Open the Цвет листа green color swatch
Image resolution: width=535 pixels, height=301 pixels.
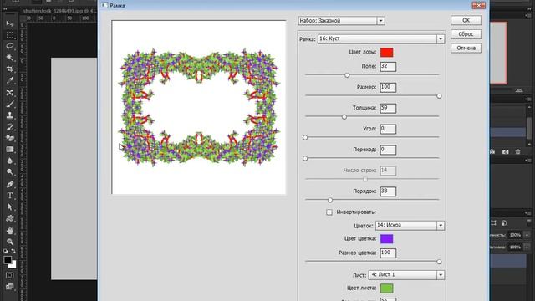pyautogui.click(x=386, y=288)
